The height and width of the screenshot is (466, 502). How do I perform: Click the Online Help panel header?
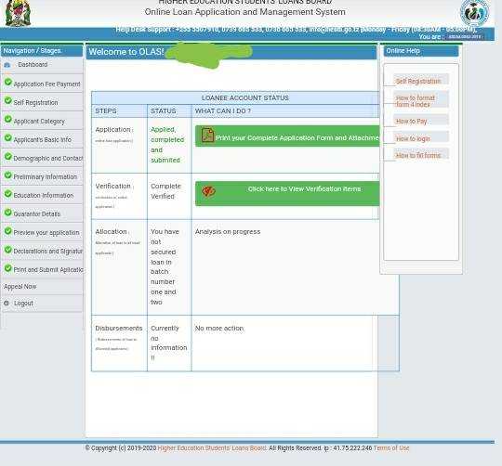coord(421,51)
